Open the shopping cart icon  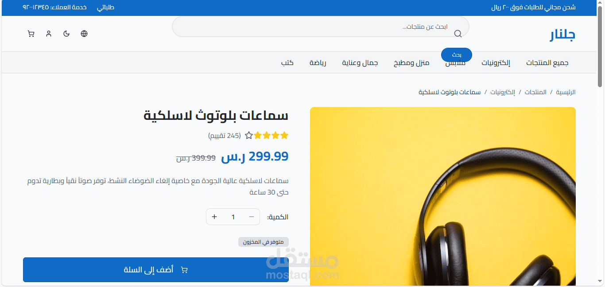tap(31, 34)
